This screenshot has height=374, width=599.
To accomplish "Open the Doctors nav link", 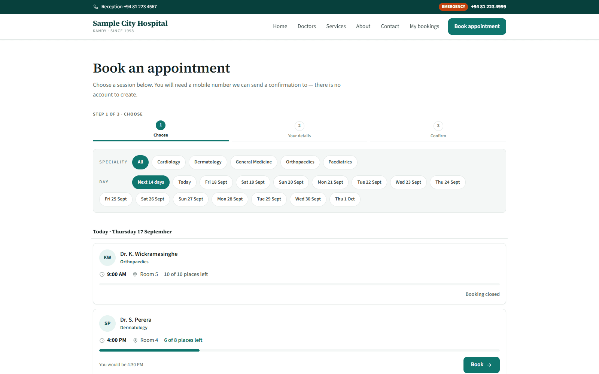I will 307,27.
